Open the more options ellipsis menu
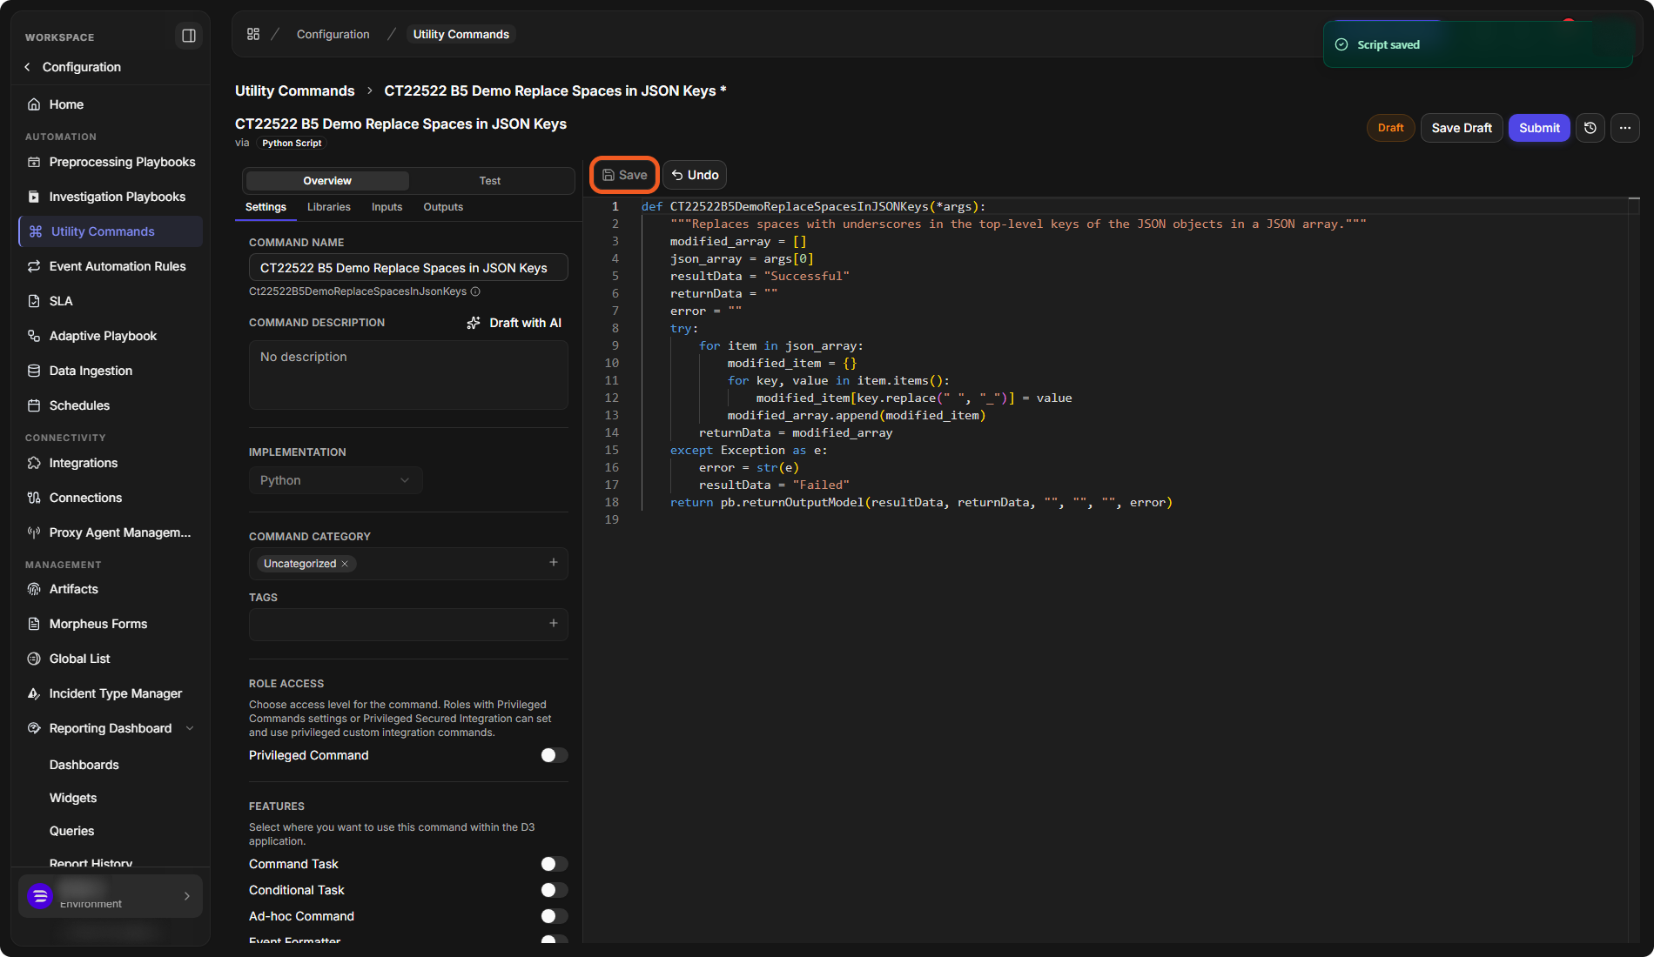The image size is (1654, 957). [x=1625, y=128]
